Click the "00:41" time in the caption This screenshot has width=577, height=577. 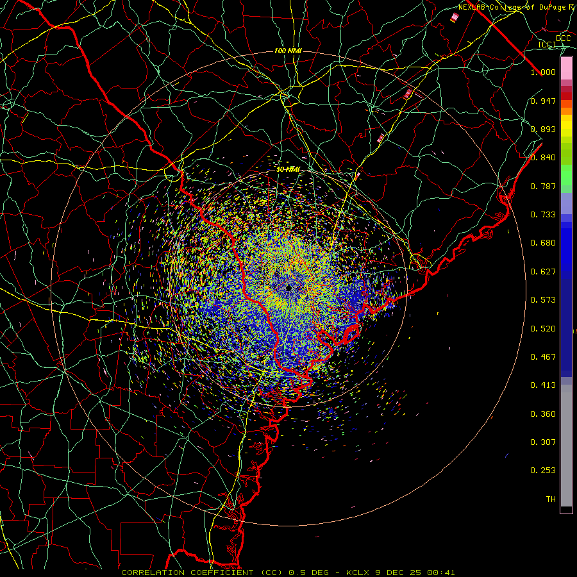(x=441, y=573)
